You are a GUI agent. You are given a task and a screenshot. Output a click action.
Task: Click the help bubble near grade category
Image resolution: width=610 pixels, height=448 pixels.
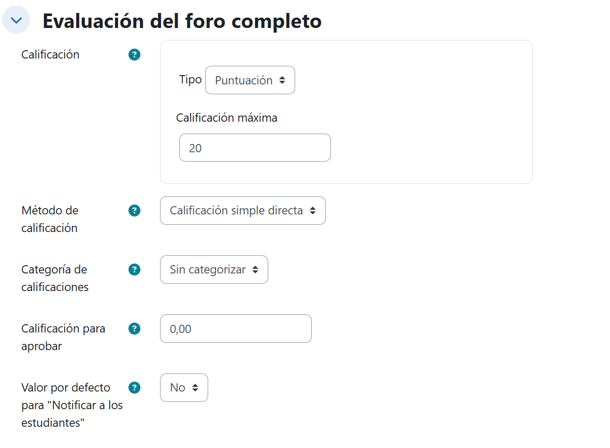point(134,269)
